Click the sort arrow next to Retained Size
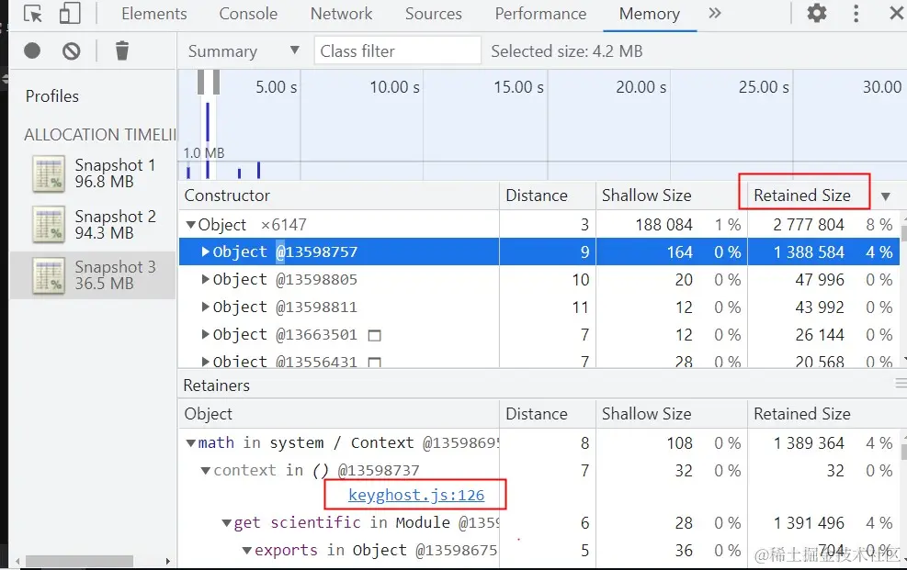The image size is (907, 570). [x=885, y=196]
